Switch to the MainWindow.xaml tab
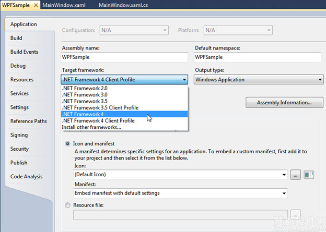 coord(64,5)
